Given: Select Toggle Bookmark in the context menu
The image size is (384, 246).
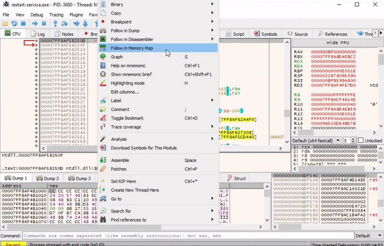Looking at the screenshot, I should (x=127, y=118).
